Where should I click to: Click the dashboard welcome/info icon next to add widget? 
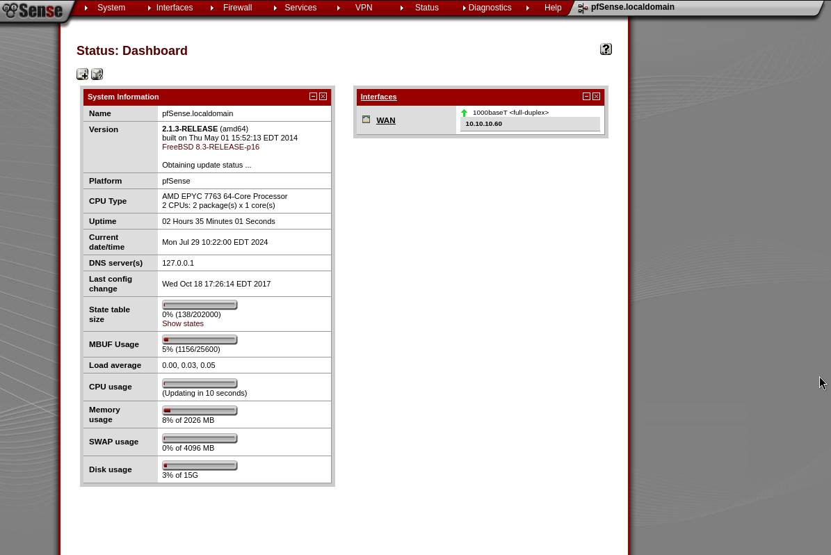coord(97,74)
